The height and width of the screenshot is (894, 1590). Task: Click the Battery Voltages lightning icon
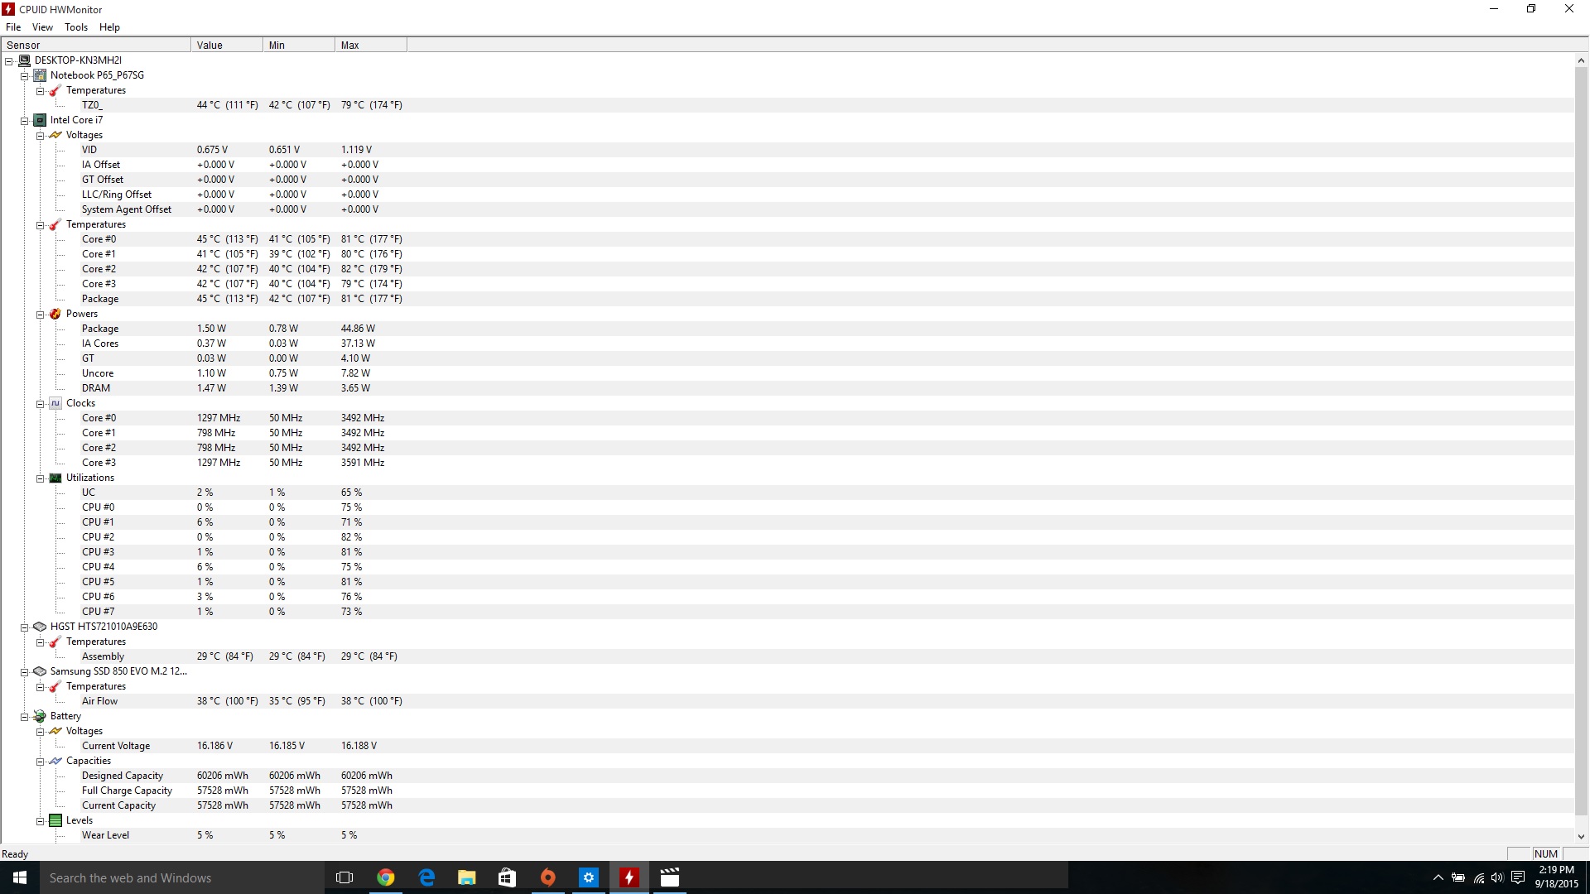tap(55, 731)
